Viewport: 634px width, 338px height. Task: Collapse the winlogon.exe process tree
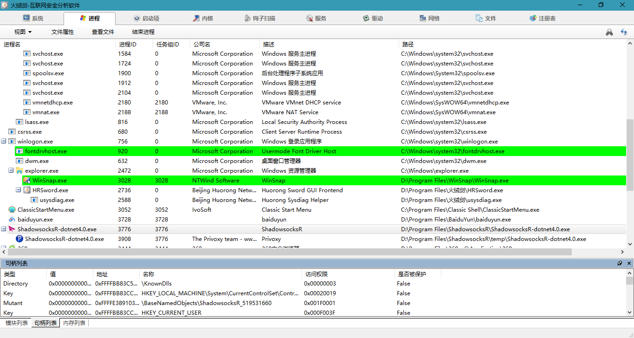4,141
